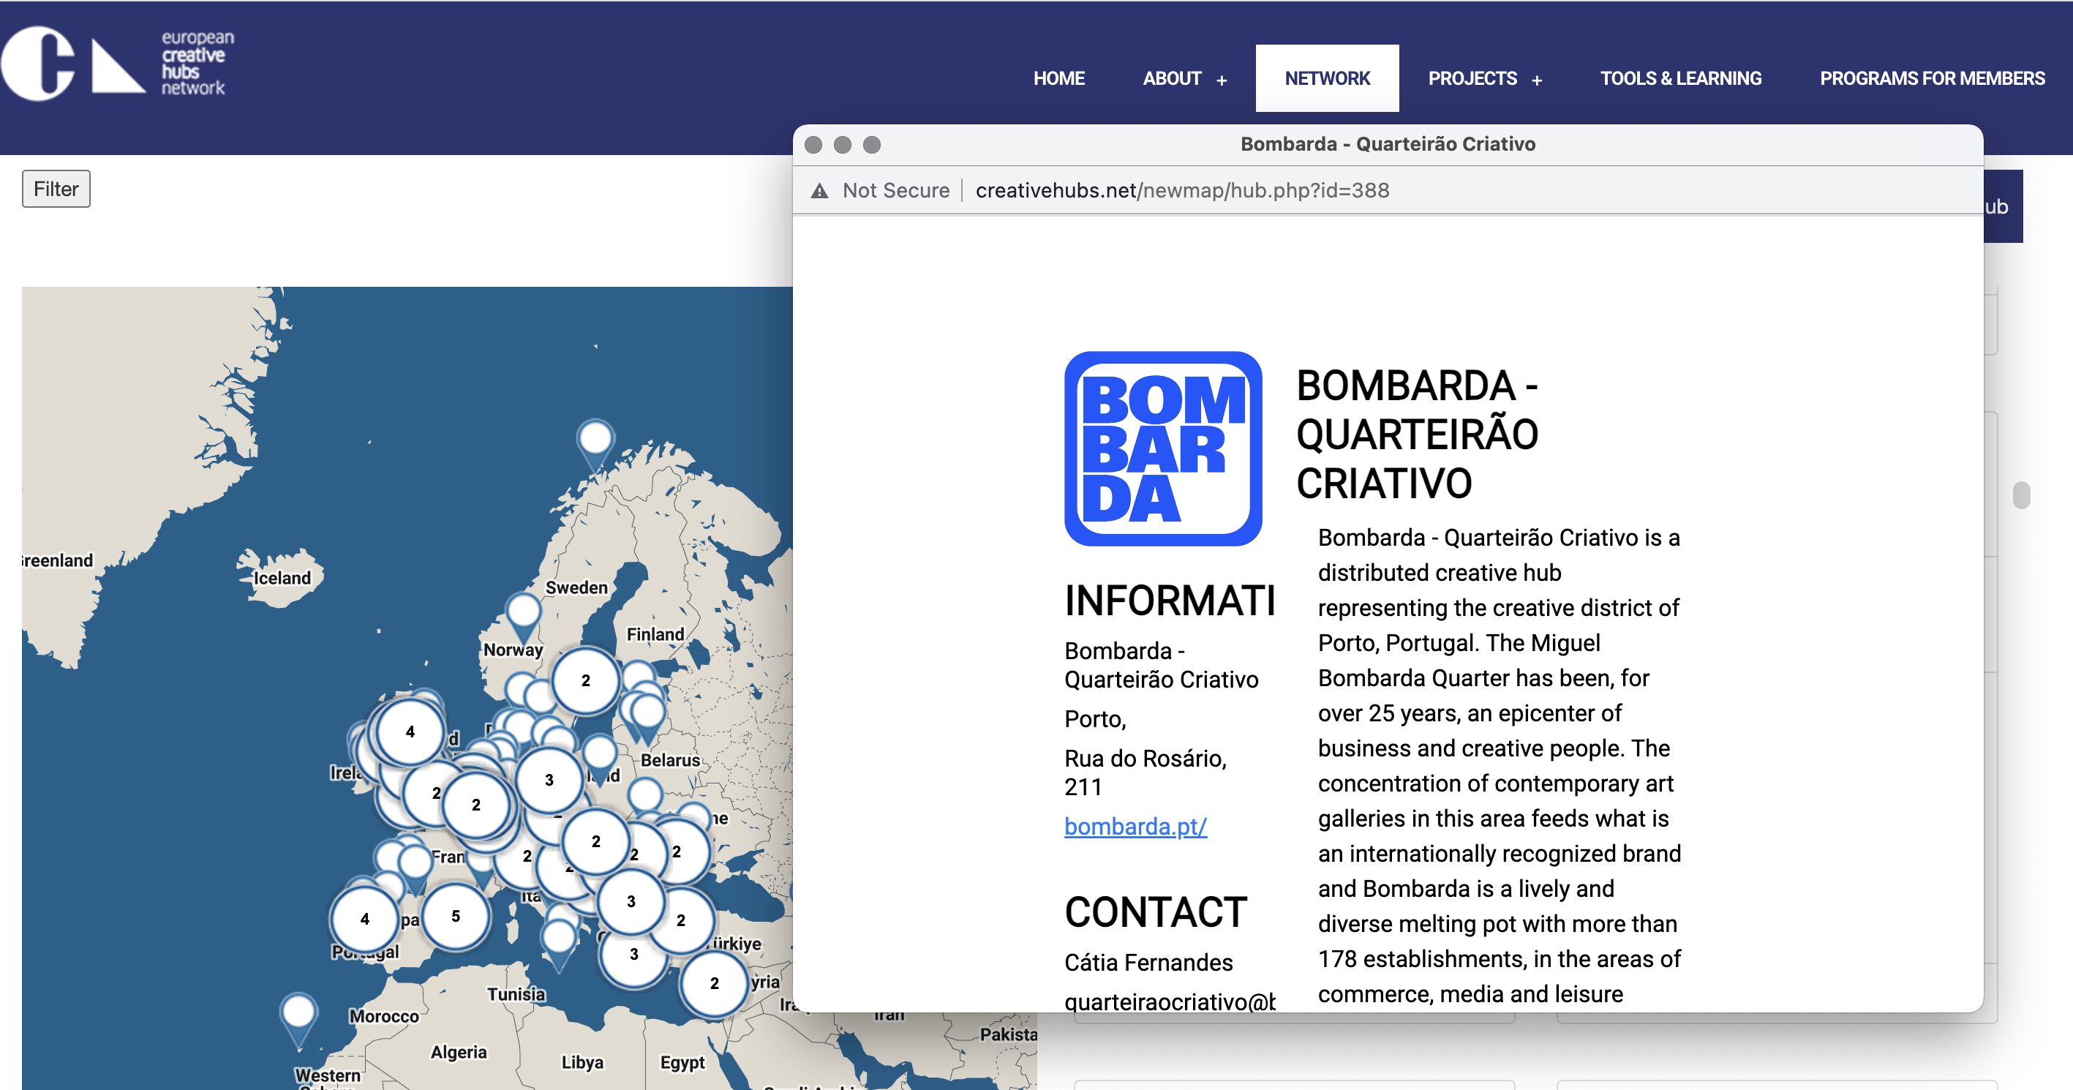Click the map pin above northern Norway
2073x1090 pixels.
coord(595,440)
